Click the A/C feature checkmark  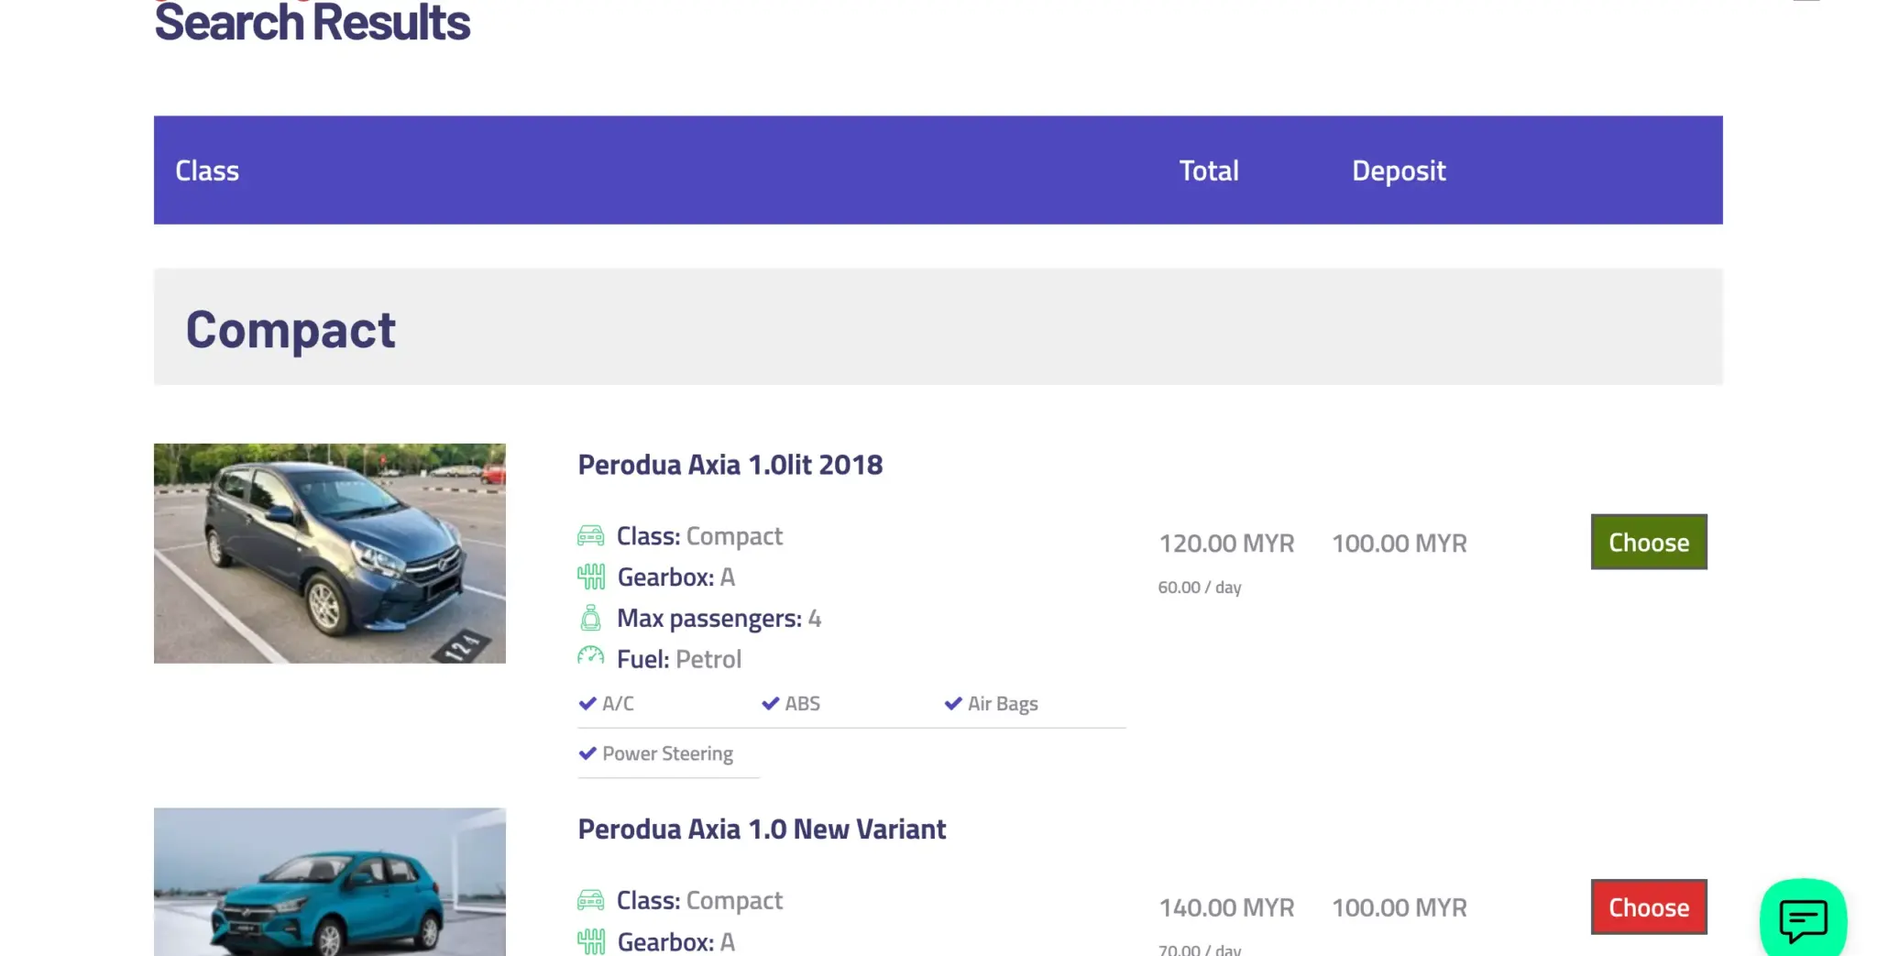pyautogui.click(x=587, y=704)
